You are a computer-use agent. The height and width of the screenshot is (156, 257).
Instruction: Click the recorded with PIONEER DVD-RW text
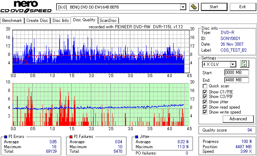click(136, 27)
